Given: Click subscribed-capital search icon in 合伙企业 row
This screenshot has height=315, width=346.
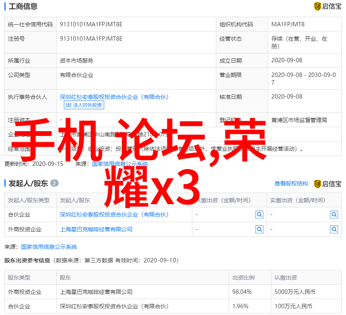Looking at the screenshot, I should pyautogui.click(x=259, y=215).
